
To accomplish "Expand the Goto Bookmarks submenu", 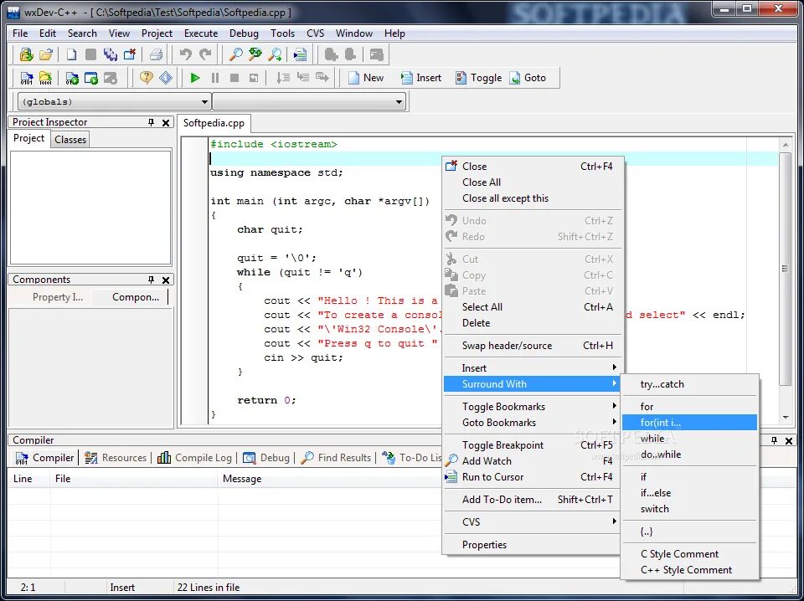I will pyautogui.click(x=533, y=422).
